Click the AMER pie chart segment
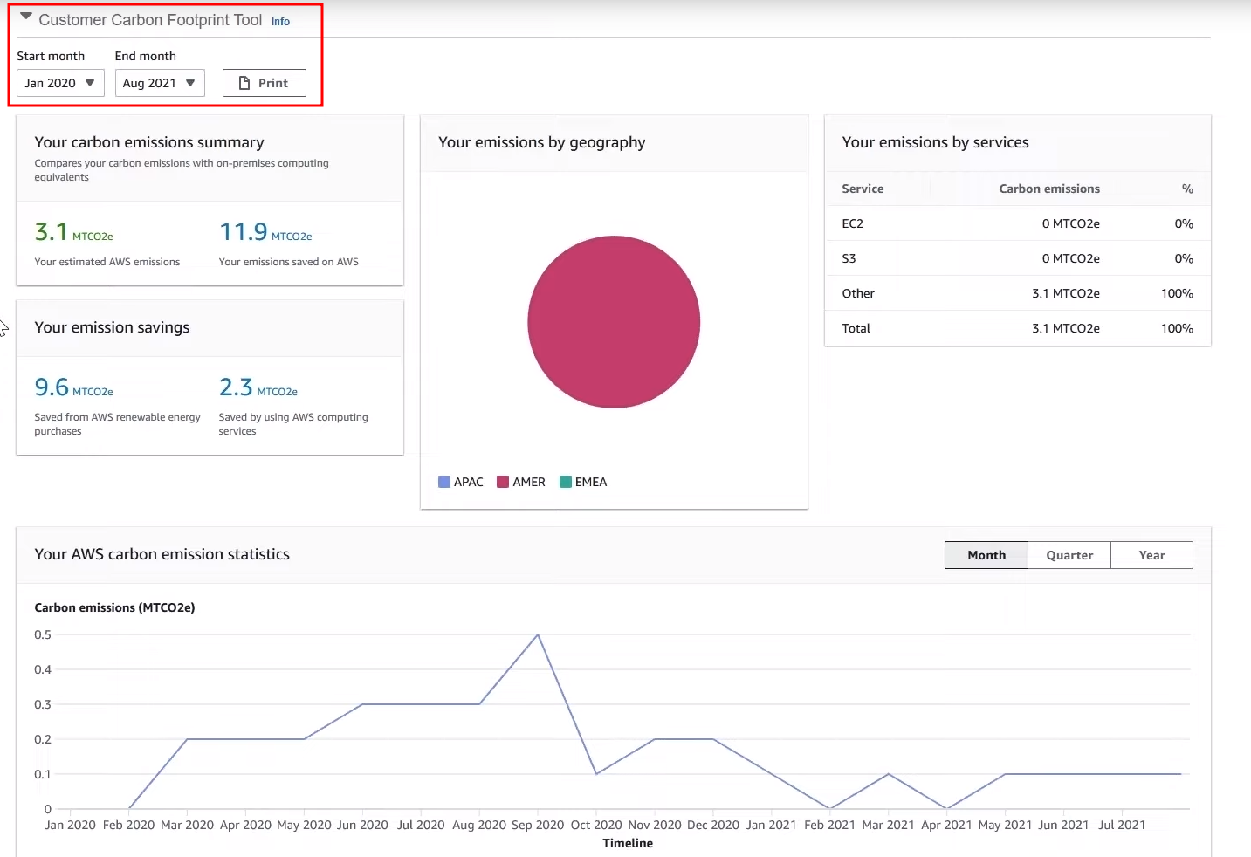The width and height of the screenshot is (1251, 857). 614,322
